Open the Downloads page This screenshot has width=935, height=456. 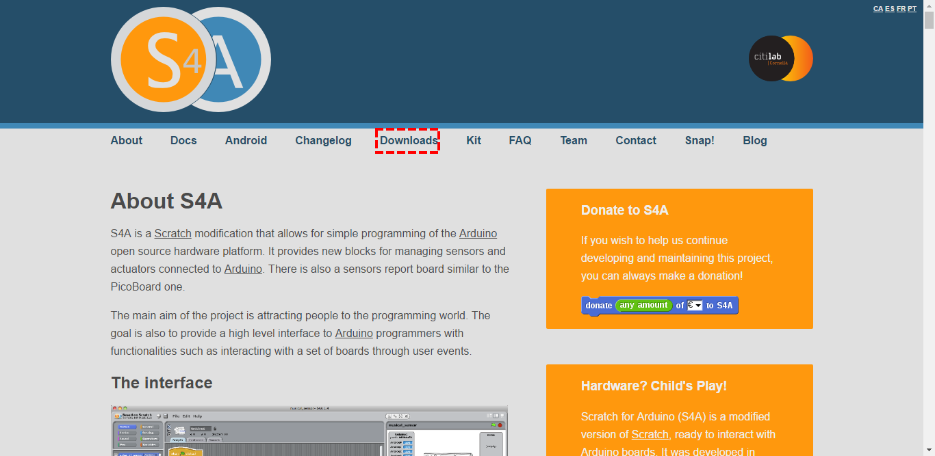[408, 140]
